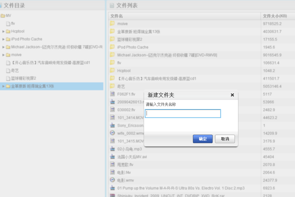Click the moive folder icon in tree
Screen dimensions: 295x197
tap(8, 55)
